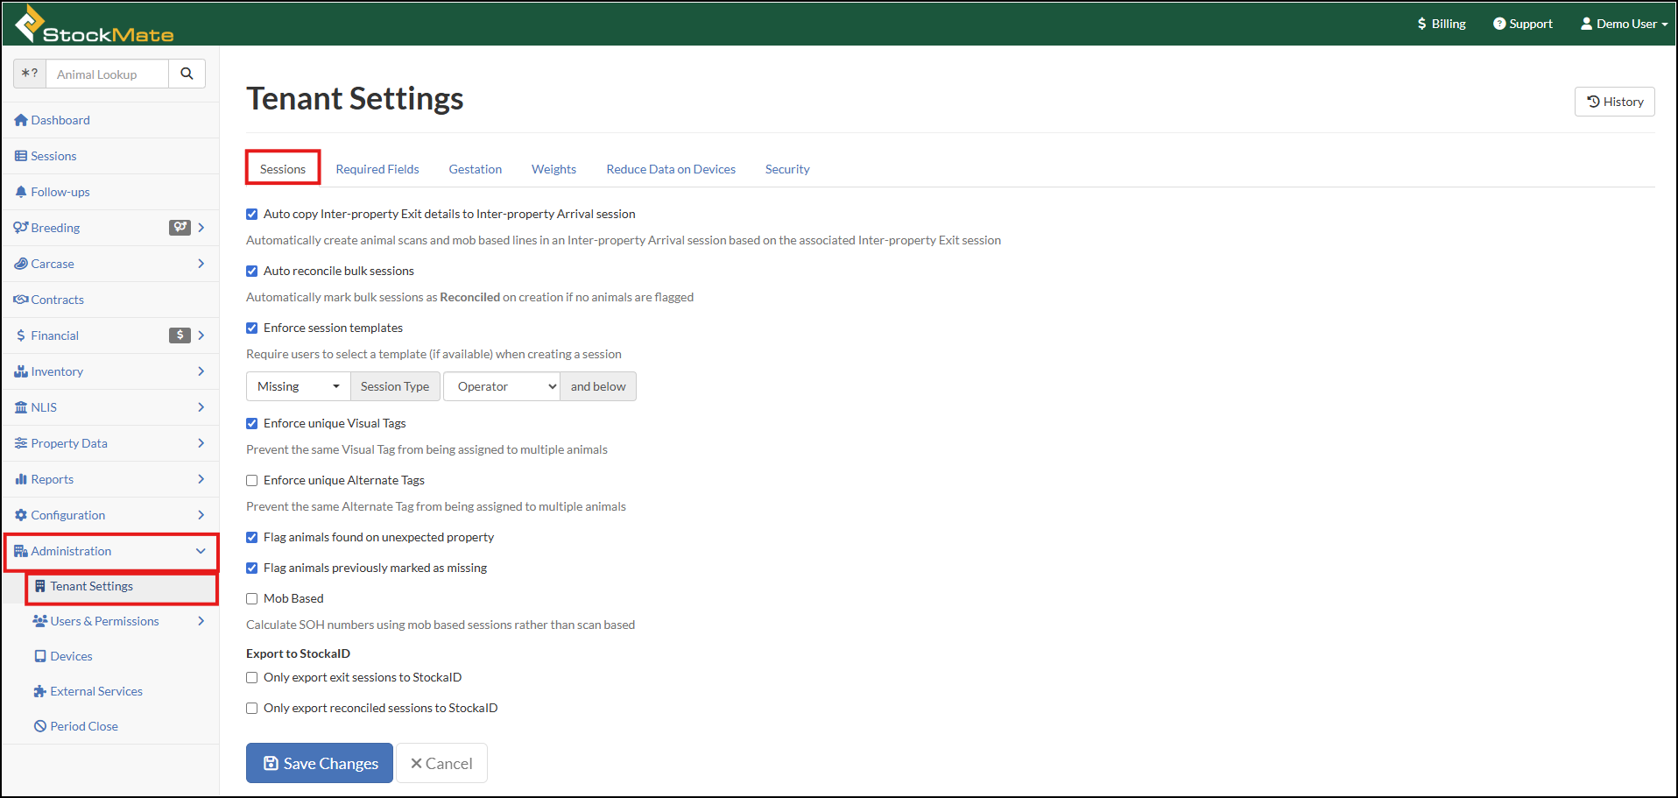Click the Period Close ban icon
This screenshot has height=798, width=1678.
pos(40,726)
